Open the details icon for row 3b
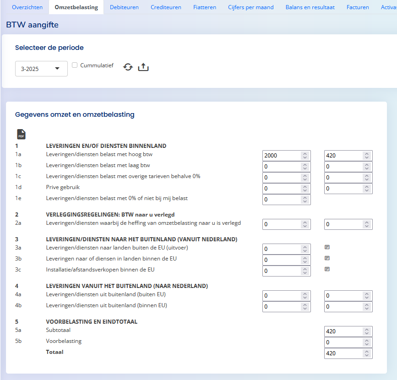397x380 pixels. (327, 258)
